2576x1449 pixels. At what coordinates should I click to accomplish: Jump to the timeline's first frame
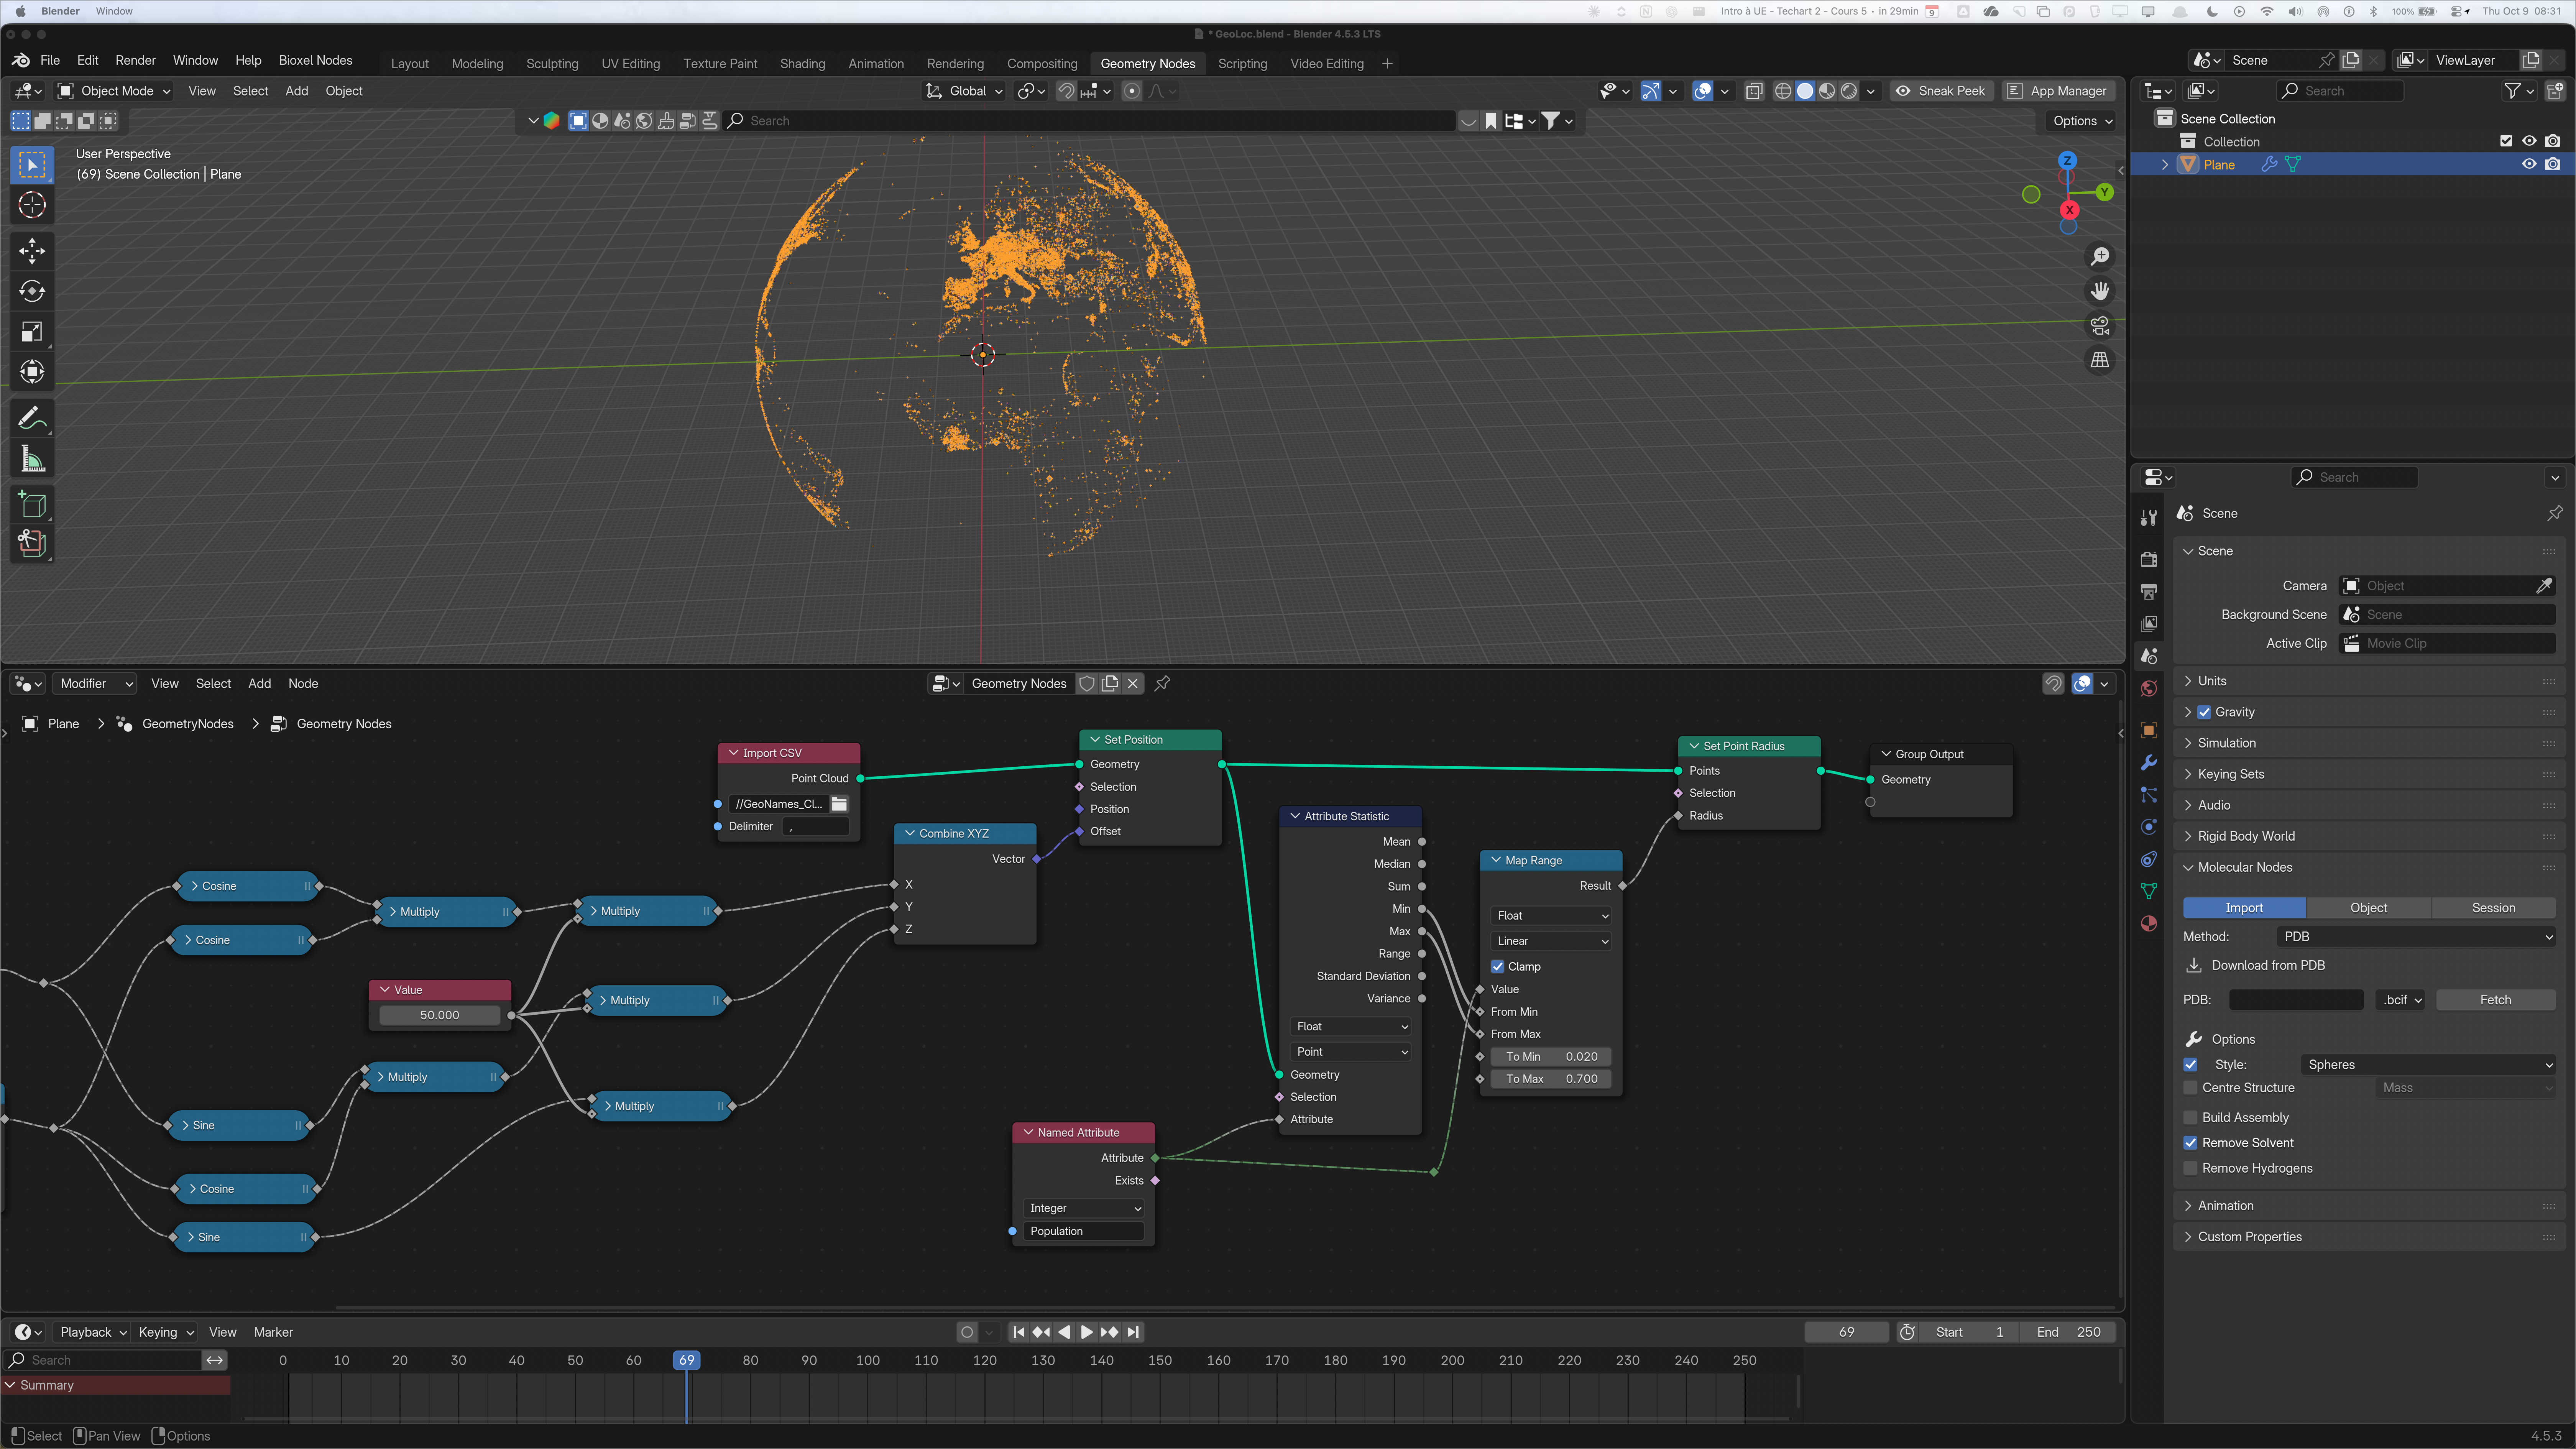click(x=1018, y=1332)
